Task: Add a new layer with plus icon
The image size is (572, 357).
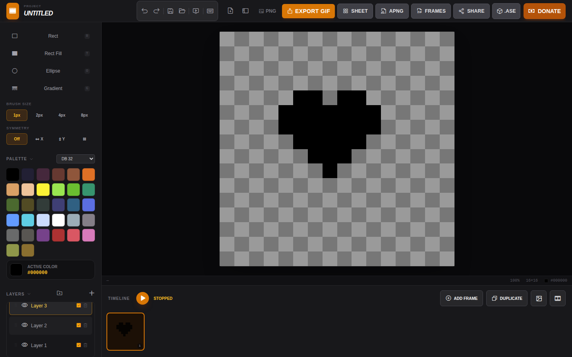Action: click(92, 293)
